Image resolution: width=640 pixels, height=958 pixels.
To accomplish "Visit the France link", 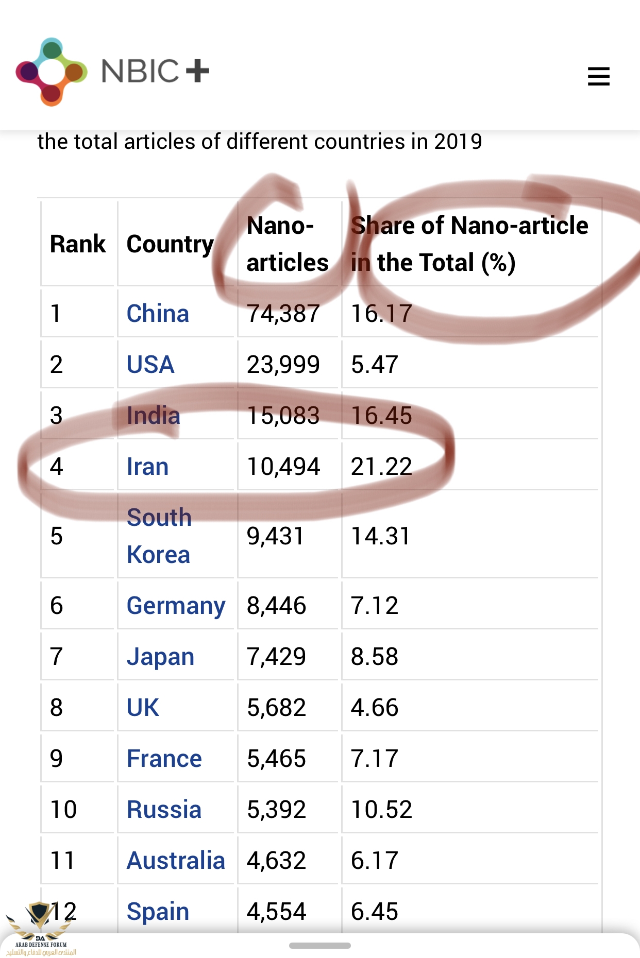I will pyautogui.click(x=164, y=759).
